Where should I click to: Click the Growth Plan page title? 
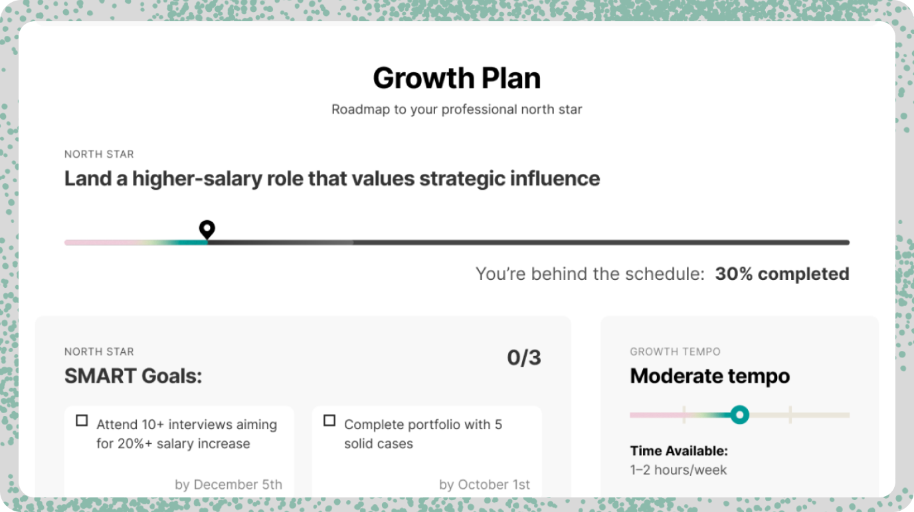[x=456, y=78]
